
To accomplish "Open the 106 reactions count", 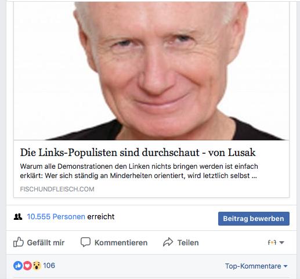I will pos(49,266).
